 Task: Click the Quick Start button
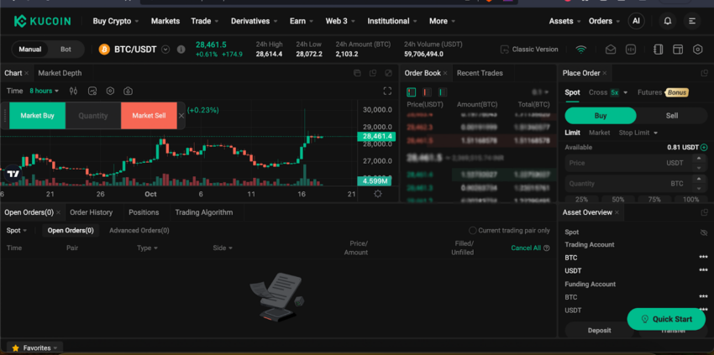pos(666,319)
